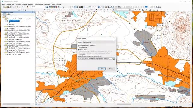
Task: Click OK in the export data dialog
Action: (x=102, y=69)
